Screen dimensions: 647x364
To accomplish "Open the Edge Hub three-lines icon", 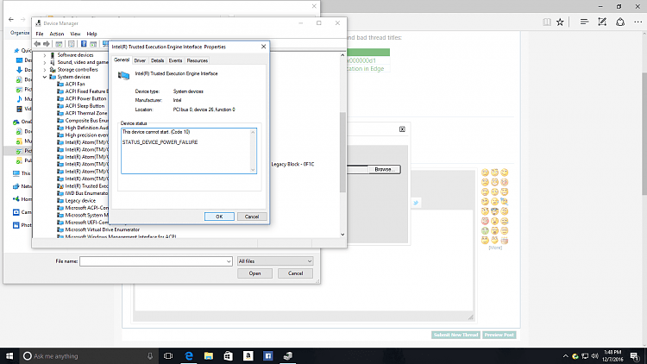I will [x=584, y=22].
